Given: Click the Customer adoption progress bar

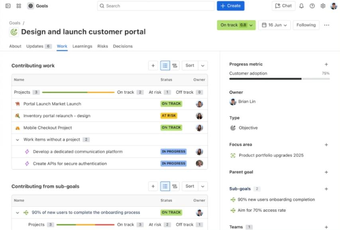Looking at the screenshot, I should click(x=279, y=79).
